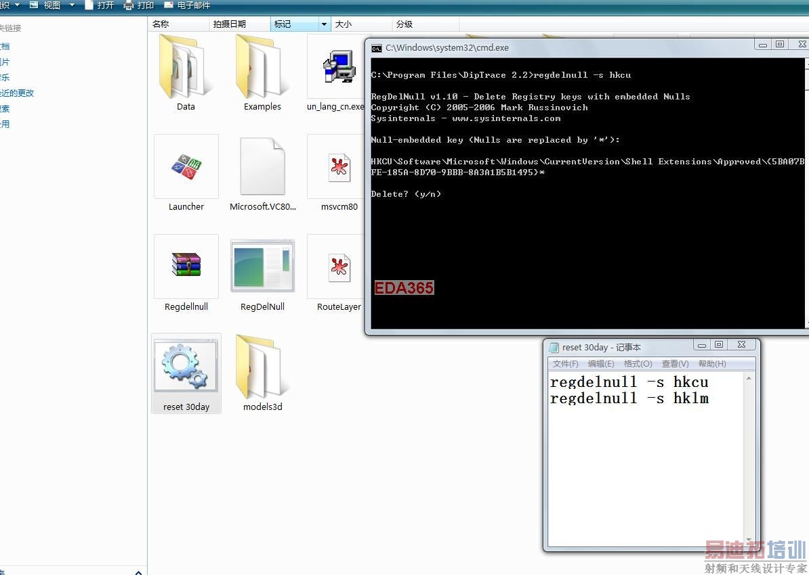Maximize the reset 30day Notepad window

click(719, 345)
